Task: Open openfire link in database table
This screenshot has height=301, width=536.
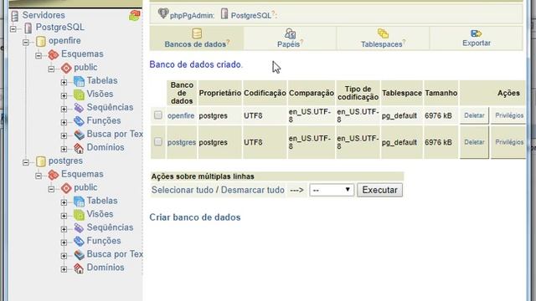Action: (x=181, y=115)
